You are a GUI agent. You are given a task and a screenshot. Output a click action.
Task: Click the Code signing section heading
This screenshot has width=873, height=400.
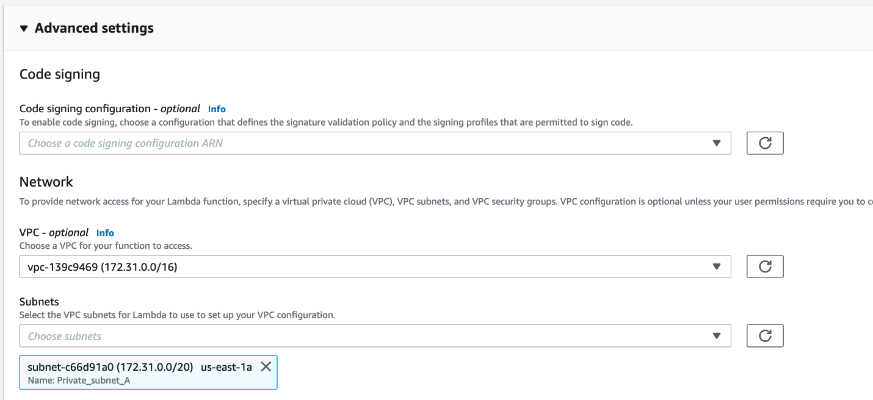point(60,74)
